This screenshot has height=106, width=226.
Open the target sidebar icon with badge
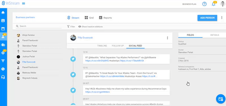[3, 53]
